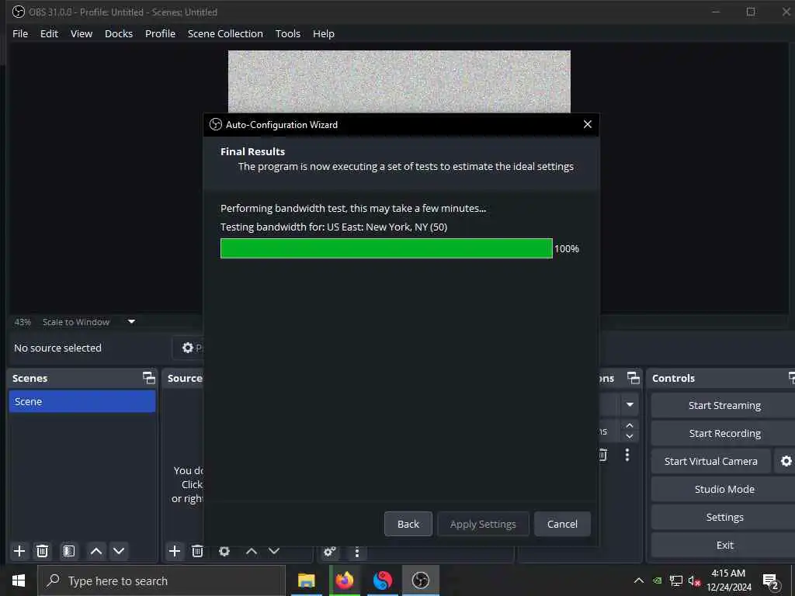
Task: Click the noise preview canvas
Action: tap(399, 81)
